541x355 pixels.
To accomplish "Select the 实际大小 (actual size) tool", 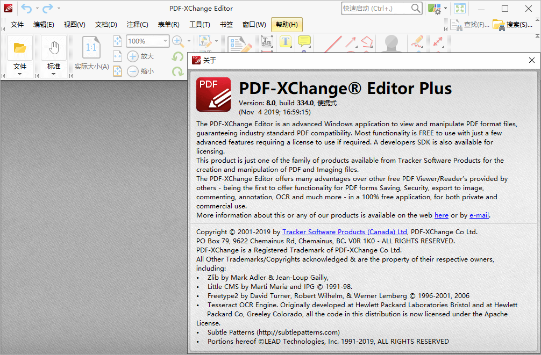I will [x=91, y=48].
